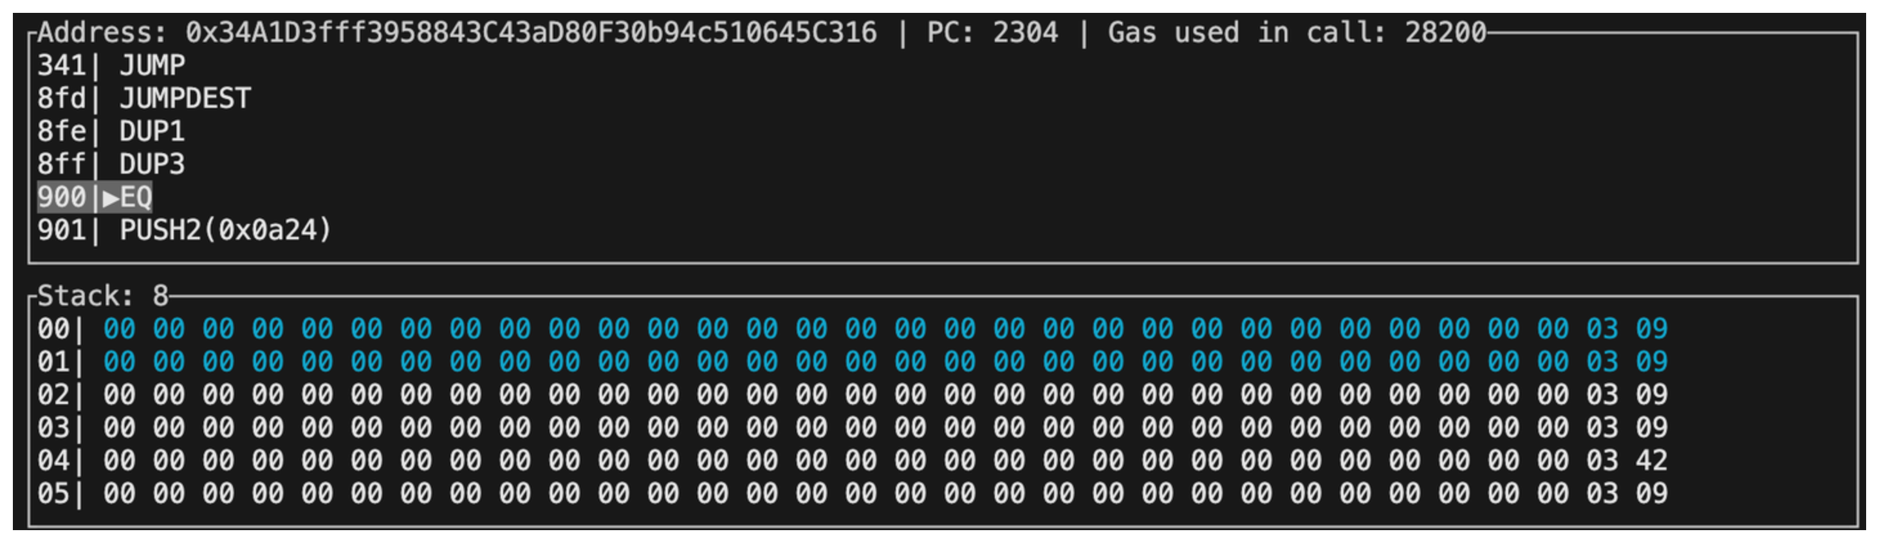Screen dimensions: 1879x543
Task: Click the Stack: 8 panel title
Action: (x=103, y=296)
